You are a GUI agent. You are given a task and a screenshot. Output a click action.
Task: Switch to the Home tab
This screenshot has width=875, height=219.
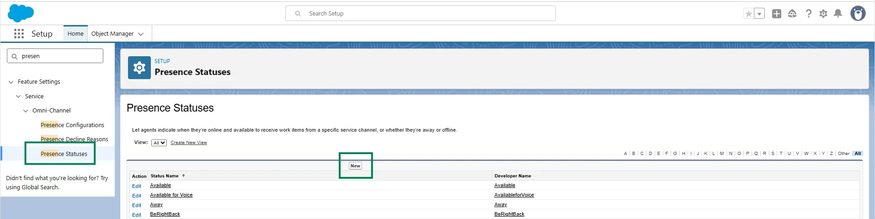click(x=75, y=33)
